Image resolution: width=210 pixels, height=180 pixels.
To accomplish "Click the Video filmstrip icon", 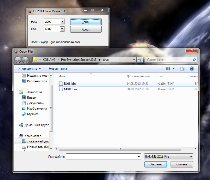I will (x=24, y=98).
